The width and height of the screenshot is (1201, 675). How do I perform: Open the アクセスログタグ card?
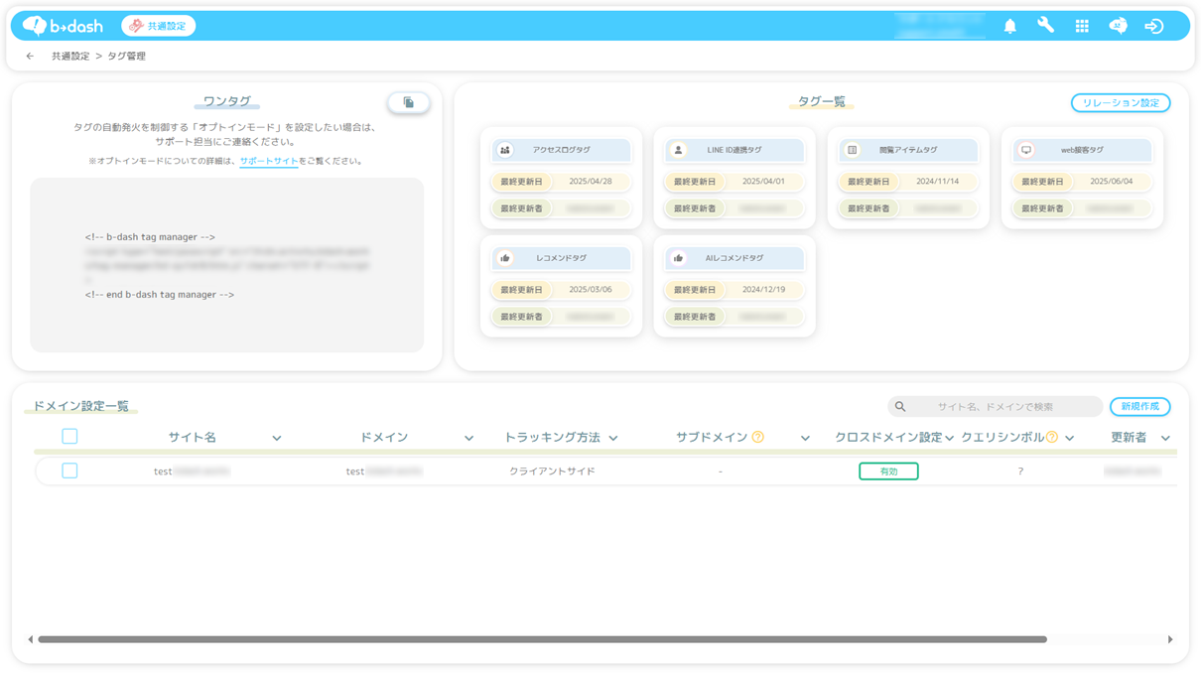[x=561, y=150]
